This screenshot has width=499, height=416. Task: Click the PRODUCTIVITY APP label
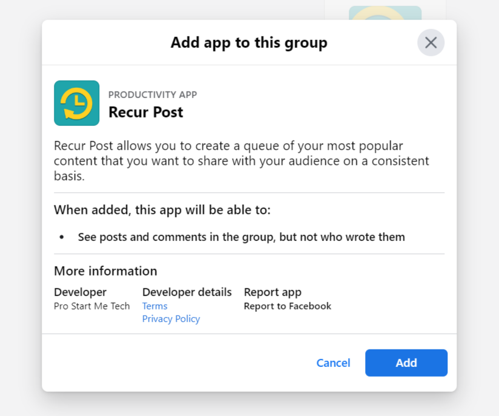click(153, 94)
